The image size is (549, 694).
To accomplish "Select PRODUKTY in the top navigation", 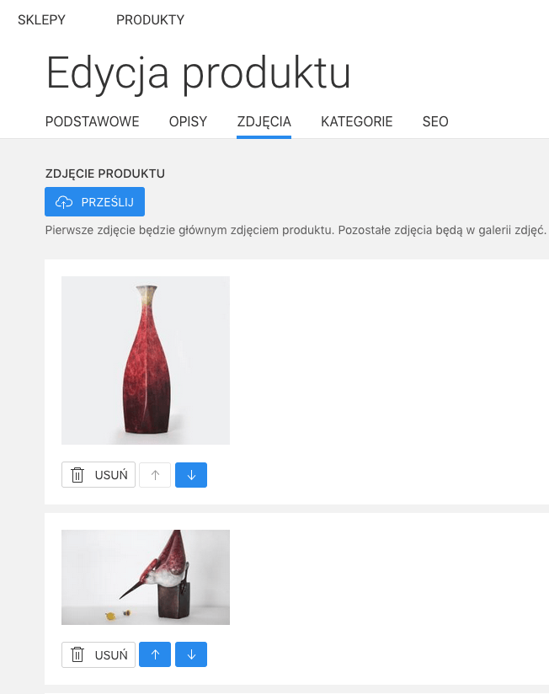I will 150,19.
